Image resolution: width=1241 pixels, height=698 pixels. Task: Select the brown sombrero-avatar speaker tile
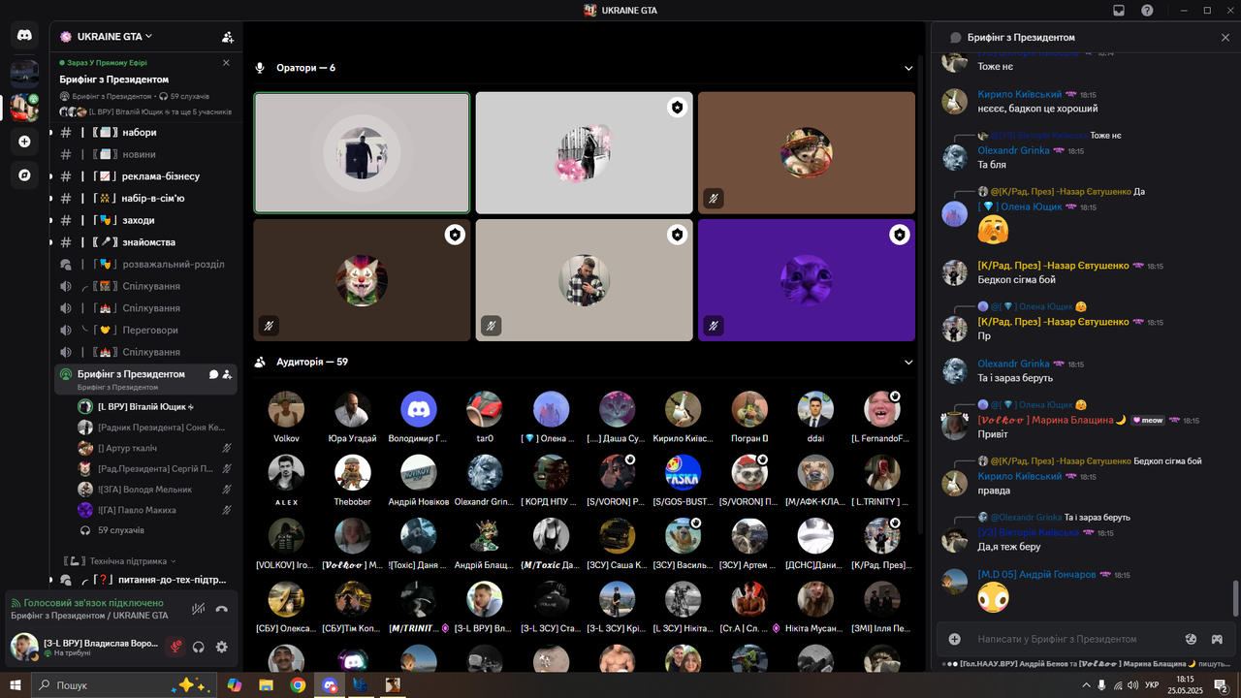point(807,152)
